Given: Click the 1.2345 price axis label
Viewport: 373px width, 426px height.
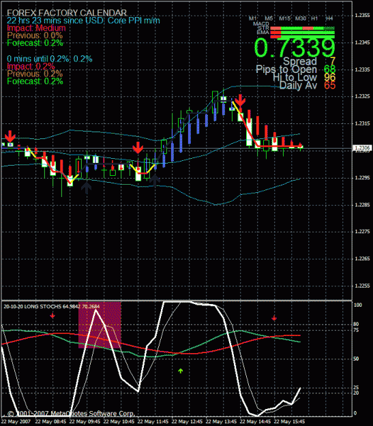Looking at the screenshot, I should coord(362,42).
